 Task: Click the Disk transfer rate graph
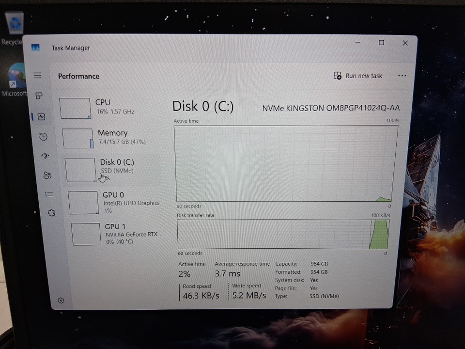point(283,234)
